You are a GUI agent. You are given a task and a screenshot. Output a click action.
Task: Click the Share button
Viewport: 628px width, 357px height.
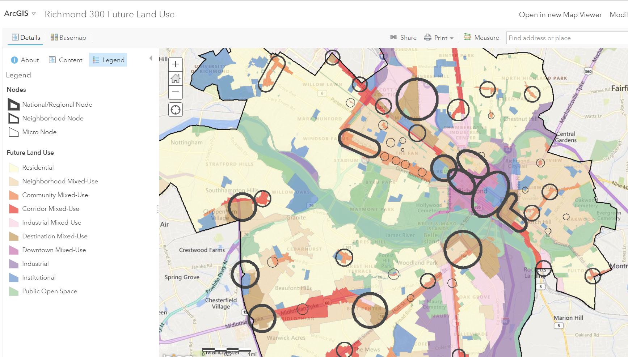[403, 38]
